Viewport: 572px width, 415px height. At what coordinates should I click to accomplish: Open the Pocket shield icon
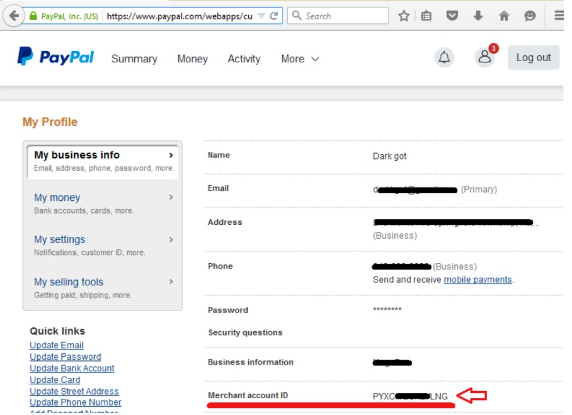[x=452, y=16]
